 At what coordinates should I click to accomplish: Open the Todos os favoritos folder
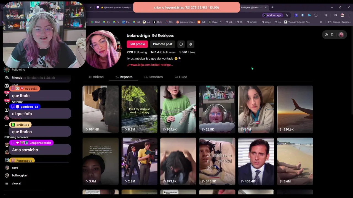[x=339, y=22]
